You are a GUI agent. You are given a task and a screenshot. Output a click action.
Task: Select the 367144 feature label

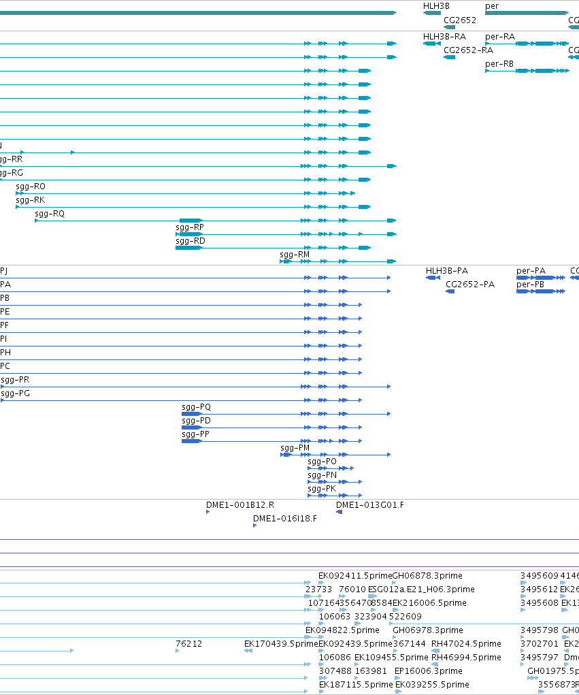point(410,644)
